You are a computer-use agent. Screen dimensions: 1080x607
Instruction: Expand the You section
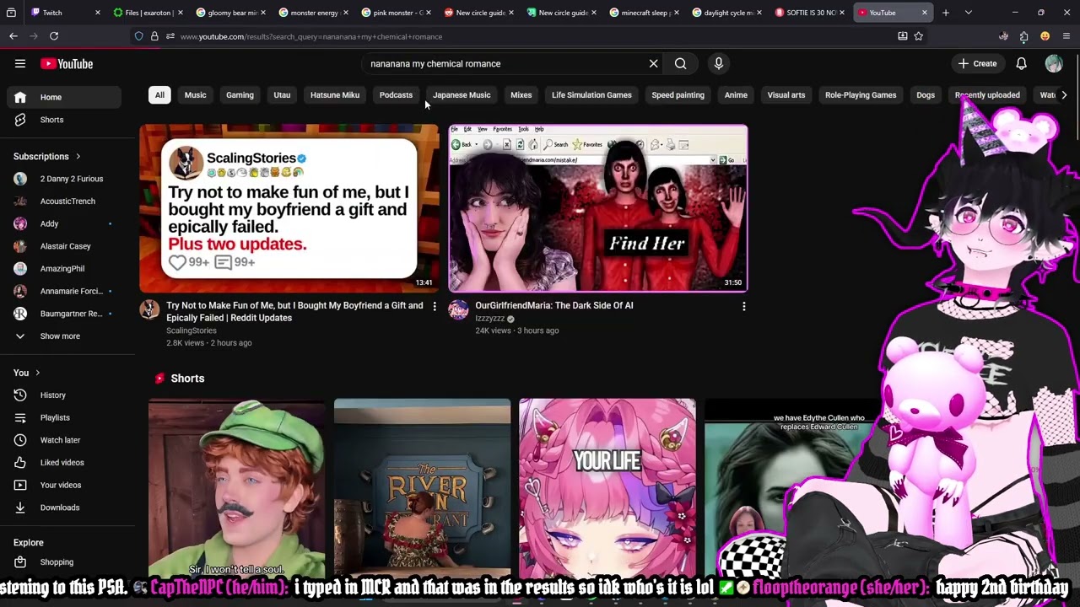tap(26, 373)
